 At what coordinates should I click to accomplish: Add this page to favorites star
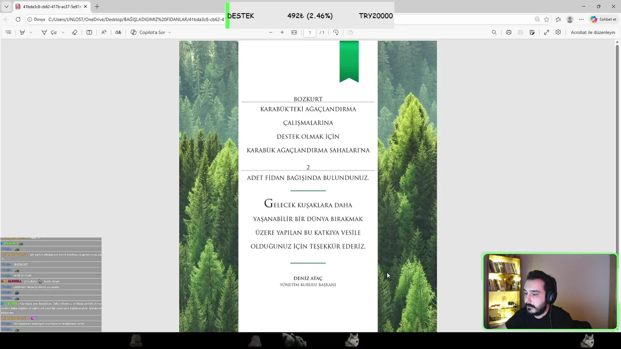coord(547,19)
